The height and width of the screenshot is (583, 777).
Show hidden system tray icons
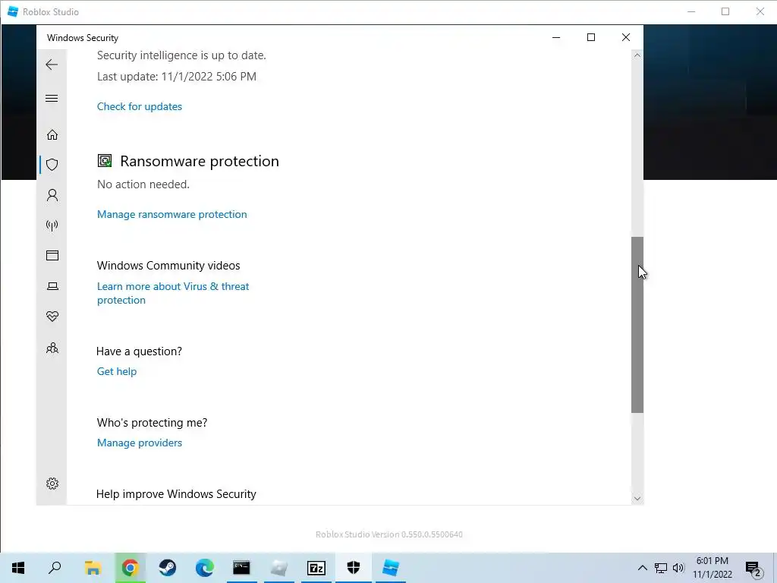[642, 568]
